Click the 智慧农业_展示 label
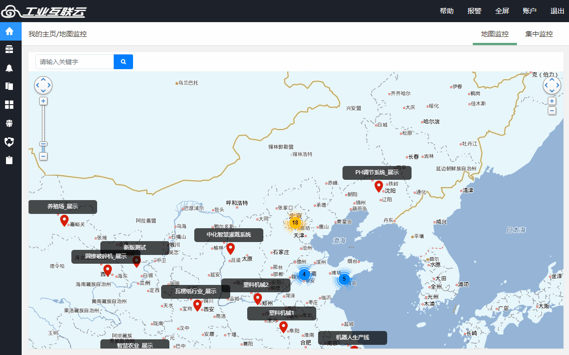This screenshot has height=355, width=569. coord(135,345)
